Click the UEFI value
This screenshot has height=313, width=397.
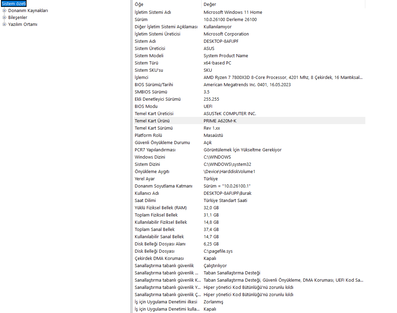coord(208,107)
